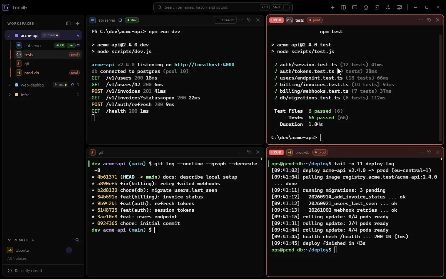446x279 pixels.
Task: Open settings via the sliders icon
Action: click(388, 7)
